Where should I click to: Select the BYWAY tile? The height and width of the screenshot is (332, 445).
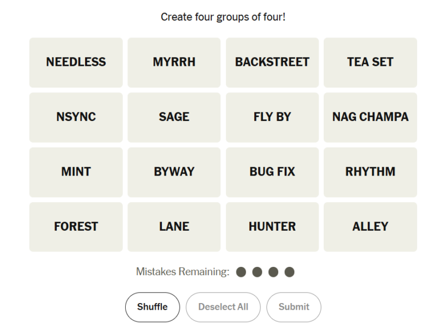(x=174, y=172)
